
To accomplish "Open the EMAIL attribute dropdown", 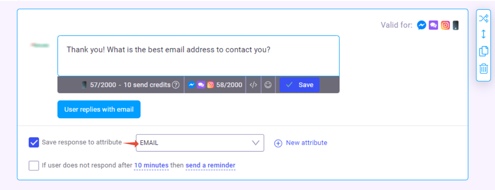I will 200,143.
